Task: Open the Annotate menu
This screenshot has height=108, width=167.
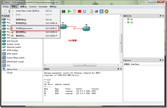Action: tap(43, 7)
